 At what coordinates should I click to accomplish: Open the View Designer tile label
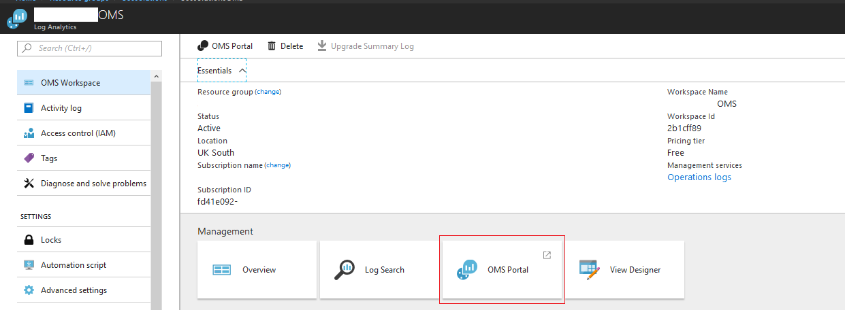coord(635,270)
